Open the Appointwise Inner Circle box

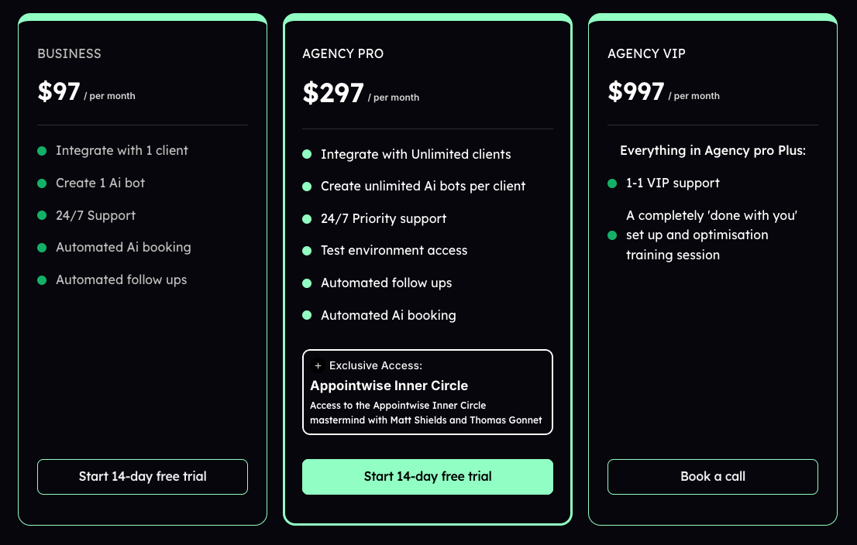pyautogui.click(x=428, y=392)
